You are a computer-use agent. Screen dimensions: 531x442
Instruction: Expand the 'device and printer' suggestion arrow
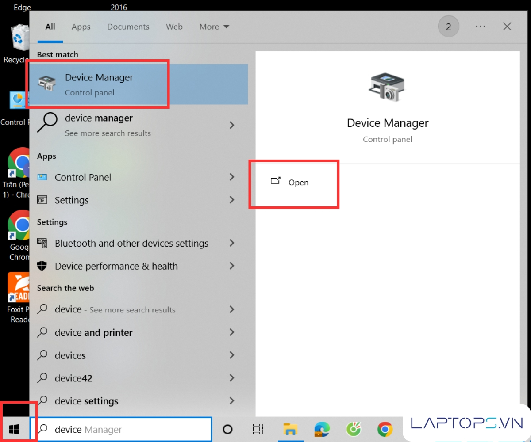tap(231, 332)
